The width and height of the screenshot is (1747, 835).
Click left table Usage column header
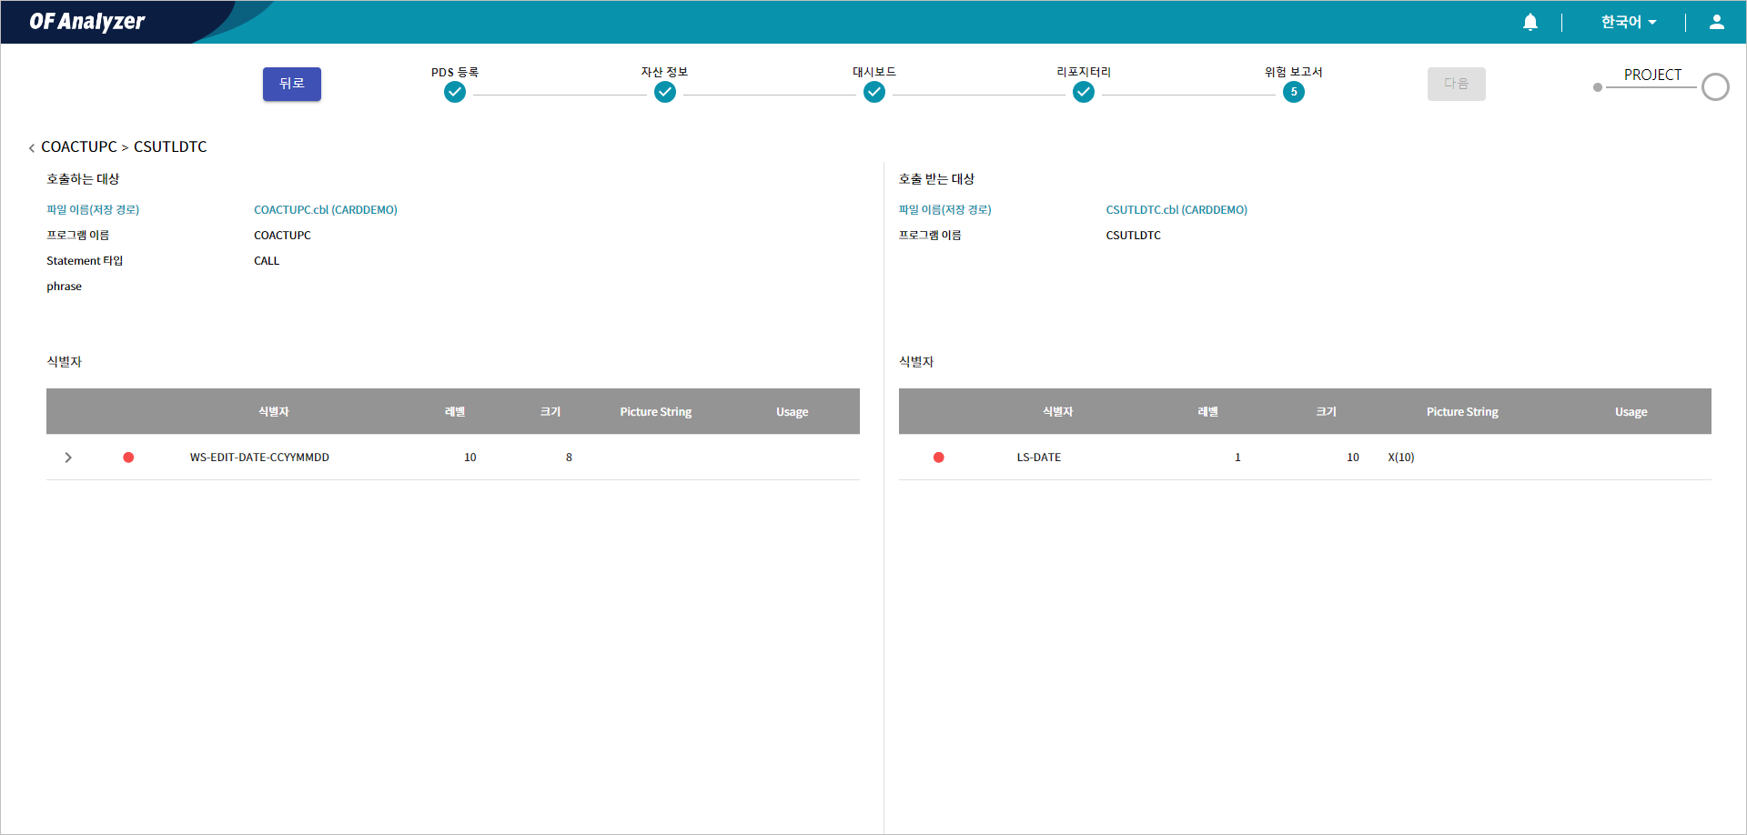tap(793, 412)
